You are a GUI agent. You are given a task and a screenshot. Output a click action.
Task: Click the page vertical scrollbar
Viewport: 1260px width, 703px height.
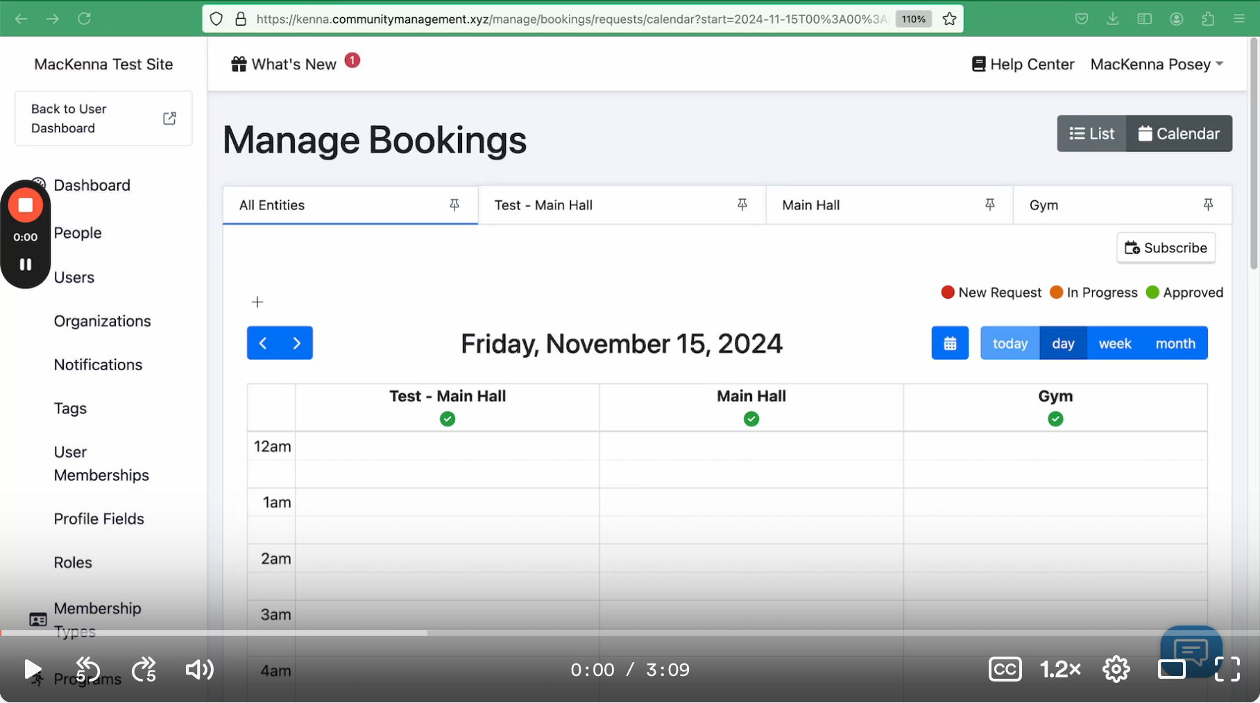tap(1254, 154)
